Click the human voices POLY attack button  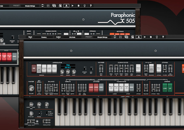pos(138,69)
